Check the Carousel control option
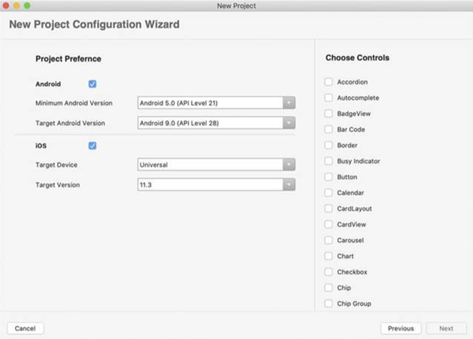Image resolution: width=473 pixels, height=339 pixels. (x=329, y=240)
